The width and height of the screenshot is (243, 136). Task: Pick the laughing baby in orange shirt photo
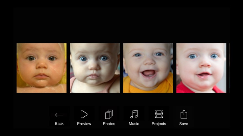click(148, 68)
